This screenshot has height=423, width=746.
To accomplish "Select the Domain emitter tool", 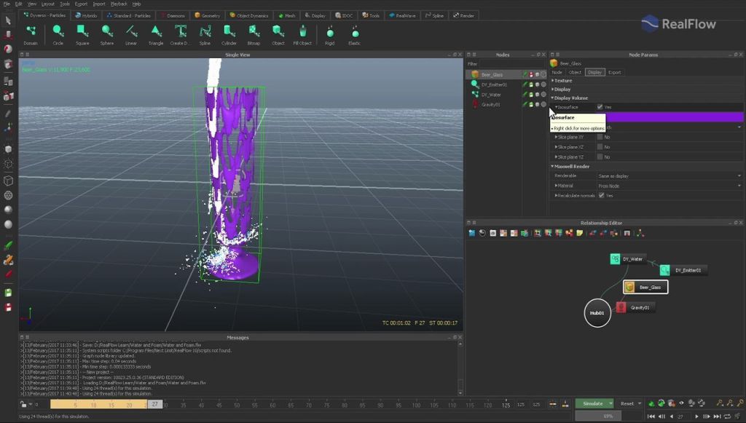I will tap(31, 31).
